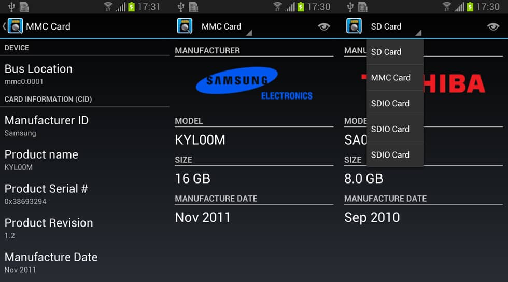Tap the Bus Location mmc0:0001 row
The height and width of the screenshot is (282, 508).
tap(84, 74)
